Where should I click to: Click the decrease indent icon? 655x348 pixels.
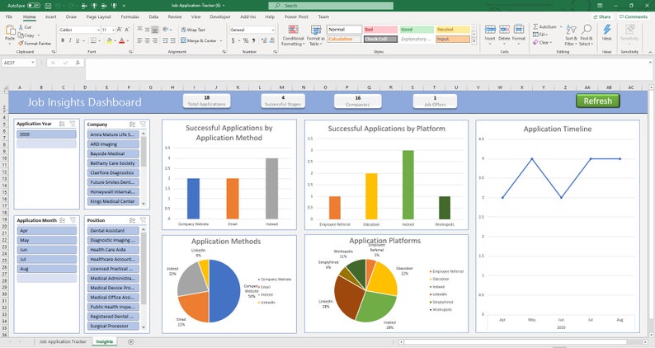(x=166, y=40)
